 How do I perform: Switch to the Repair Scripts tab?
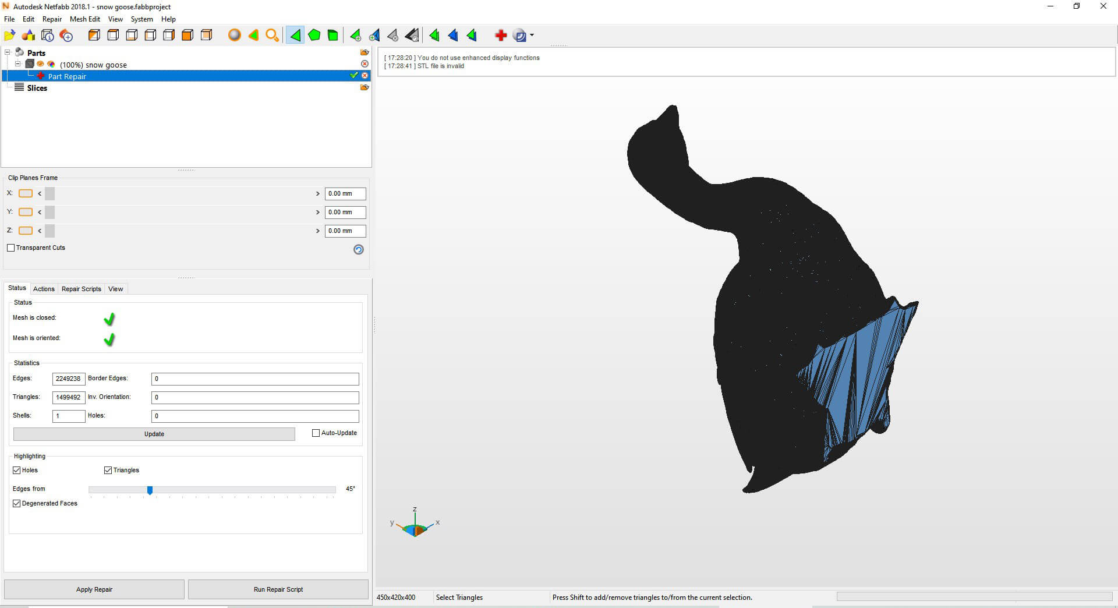[x=81, y=289]
